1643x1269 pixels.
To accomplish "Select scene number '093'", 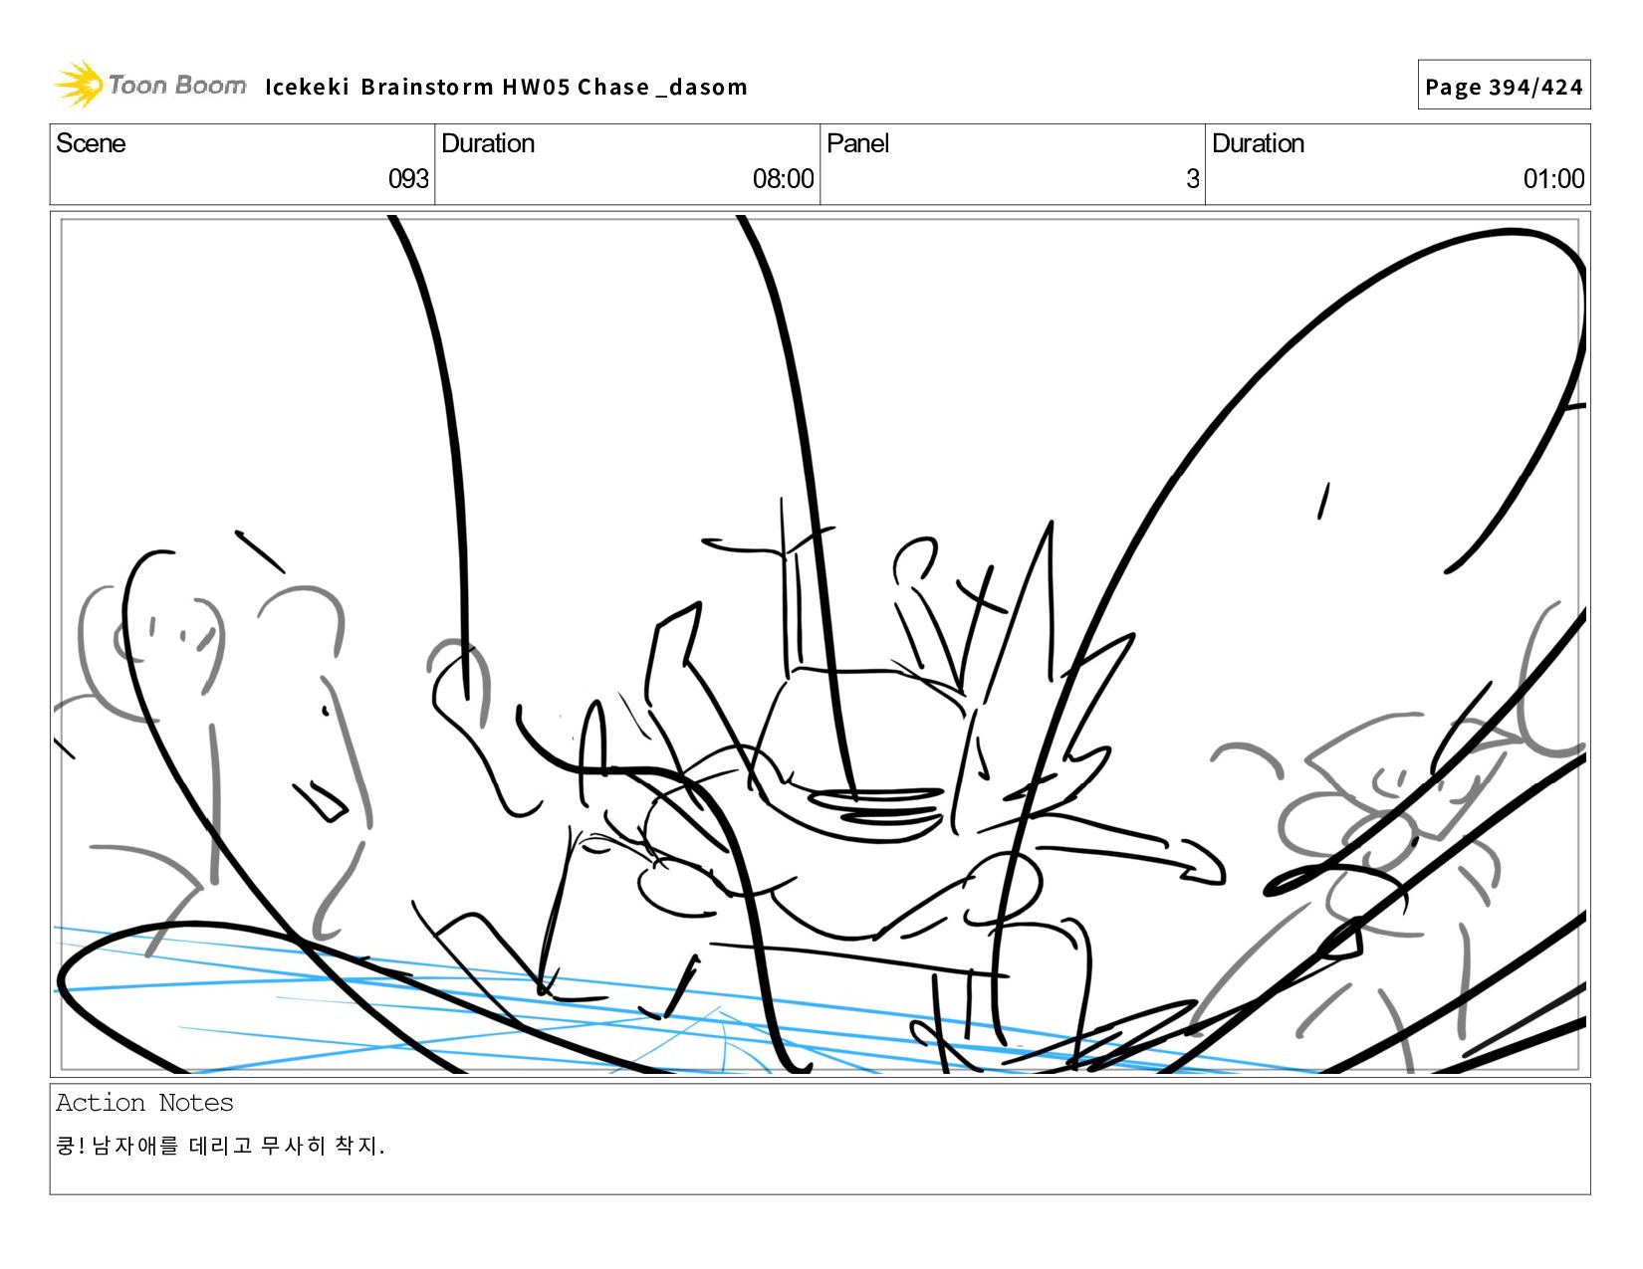I will coord(408,179).
